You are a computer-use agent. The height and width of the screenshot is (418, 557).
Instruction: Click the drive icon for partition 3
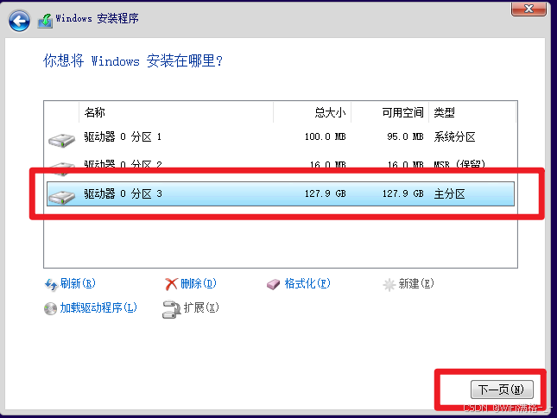62,197
